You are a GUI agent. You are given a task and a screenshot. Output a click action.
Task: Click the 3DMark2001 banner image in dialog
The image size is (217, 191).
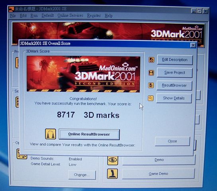(84, 74)
